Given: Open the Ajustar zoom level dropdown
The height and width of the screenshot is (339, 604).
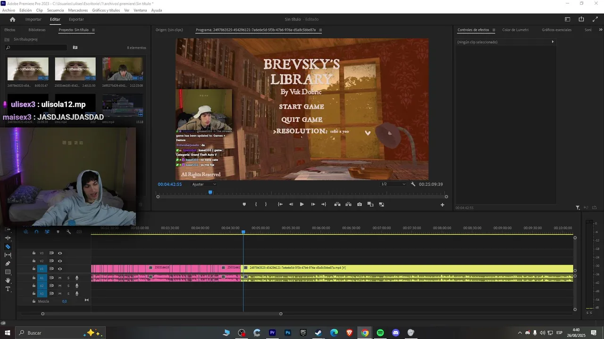Looking at the screenshot, I should tap(204, 184).
